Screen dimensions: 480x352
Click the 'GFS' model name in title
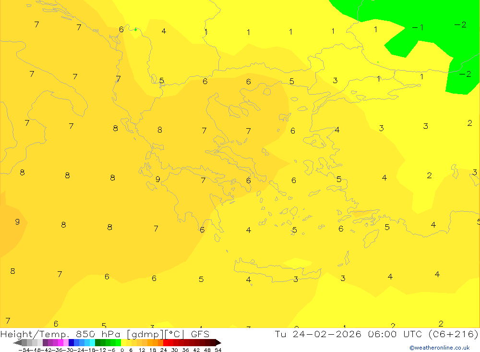point(200,334)
